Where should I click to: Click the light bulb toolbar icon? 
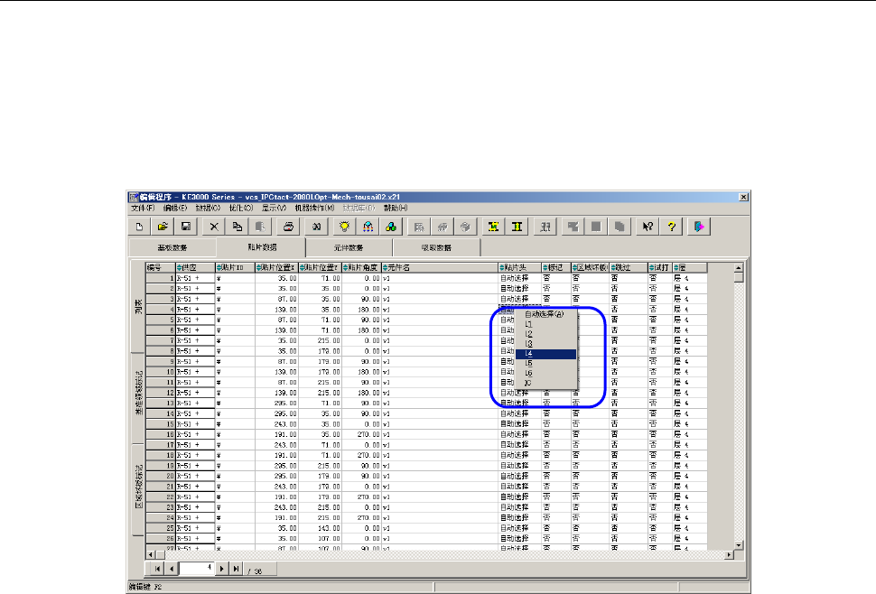pos(345,227)
